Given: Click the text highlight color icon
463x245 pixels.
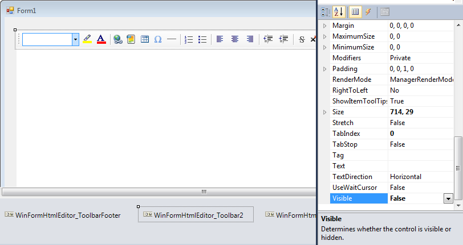Looking at the screenshot, I should click(87, 39).
